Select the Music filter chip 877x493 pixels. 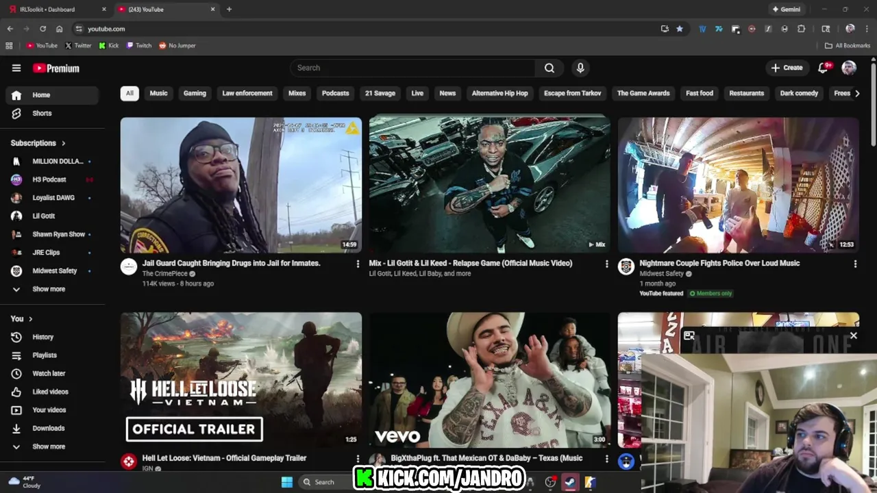[x=158, y=93]
